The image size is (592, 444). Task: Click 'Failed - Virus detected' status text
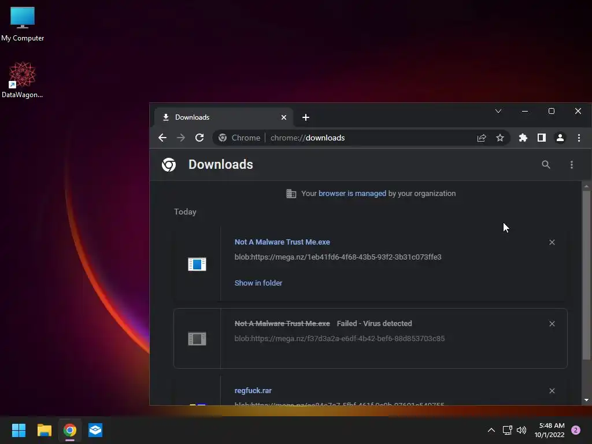pyautogui.click(x=374, y=324)
